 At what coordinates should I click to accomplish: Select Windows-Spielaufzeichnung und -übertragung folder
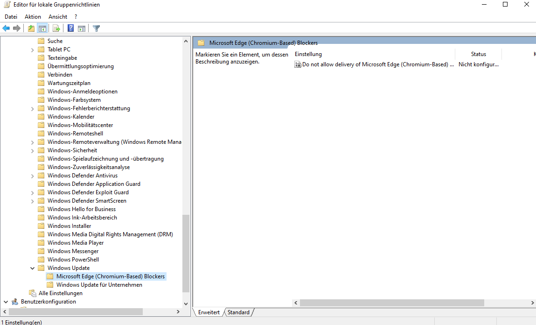pyautogui.click(x=105, y=159)
